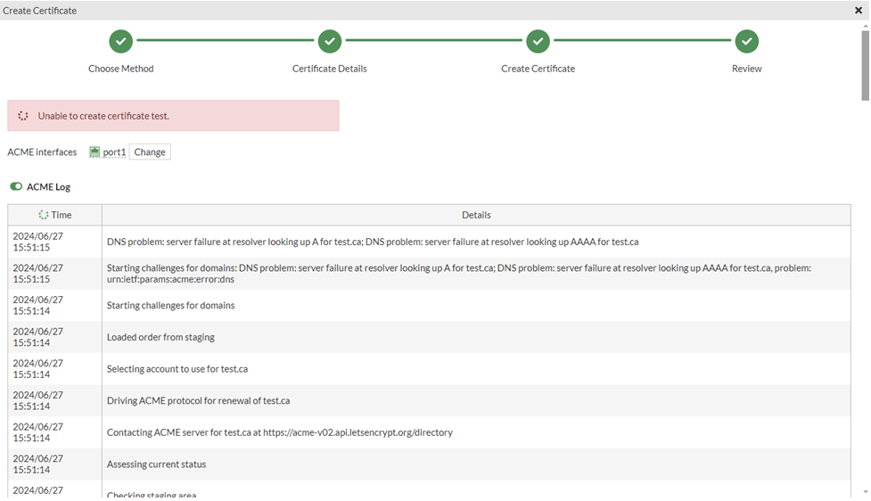Select 'Driving ACME protocol for renewal' row
The height and width of the screenshot is (501, 871).
click(x=429, y=400)
